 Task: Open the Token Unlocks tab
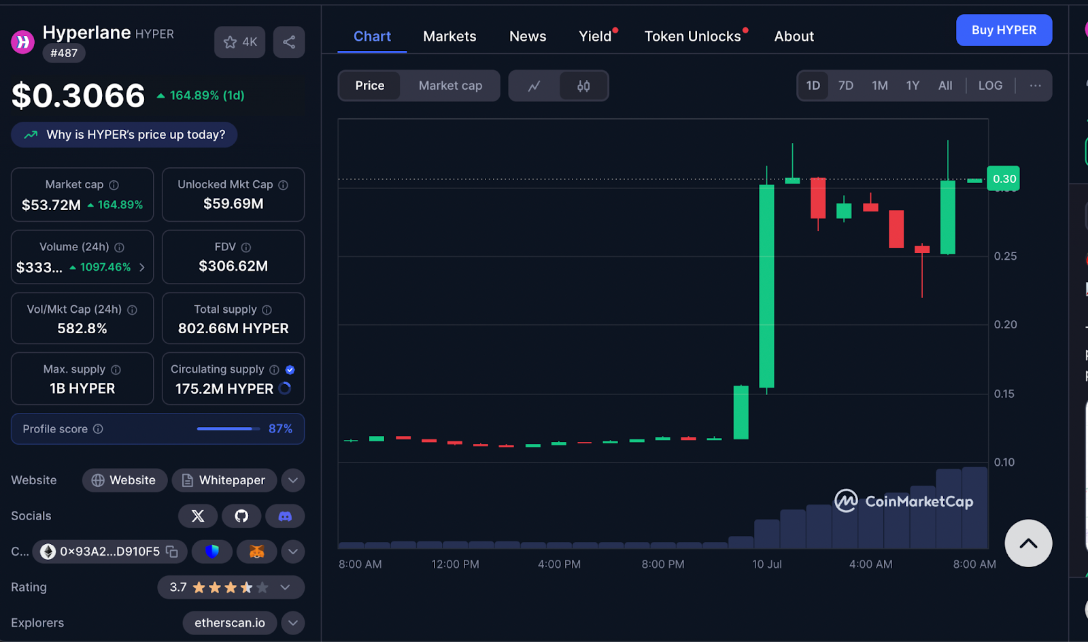click(693, 37)
